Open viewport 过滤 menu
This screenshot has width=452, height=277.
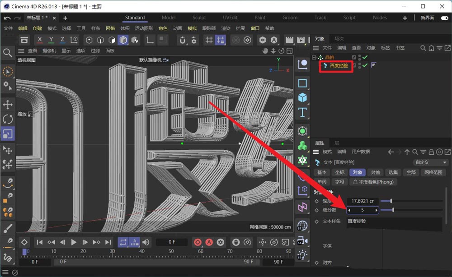pyautogui.click(x=95, y=51)
